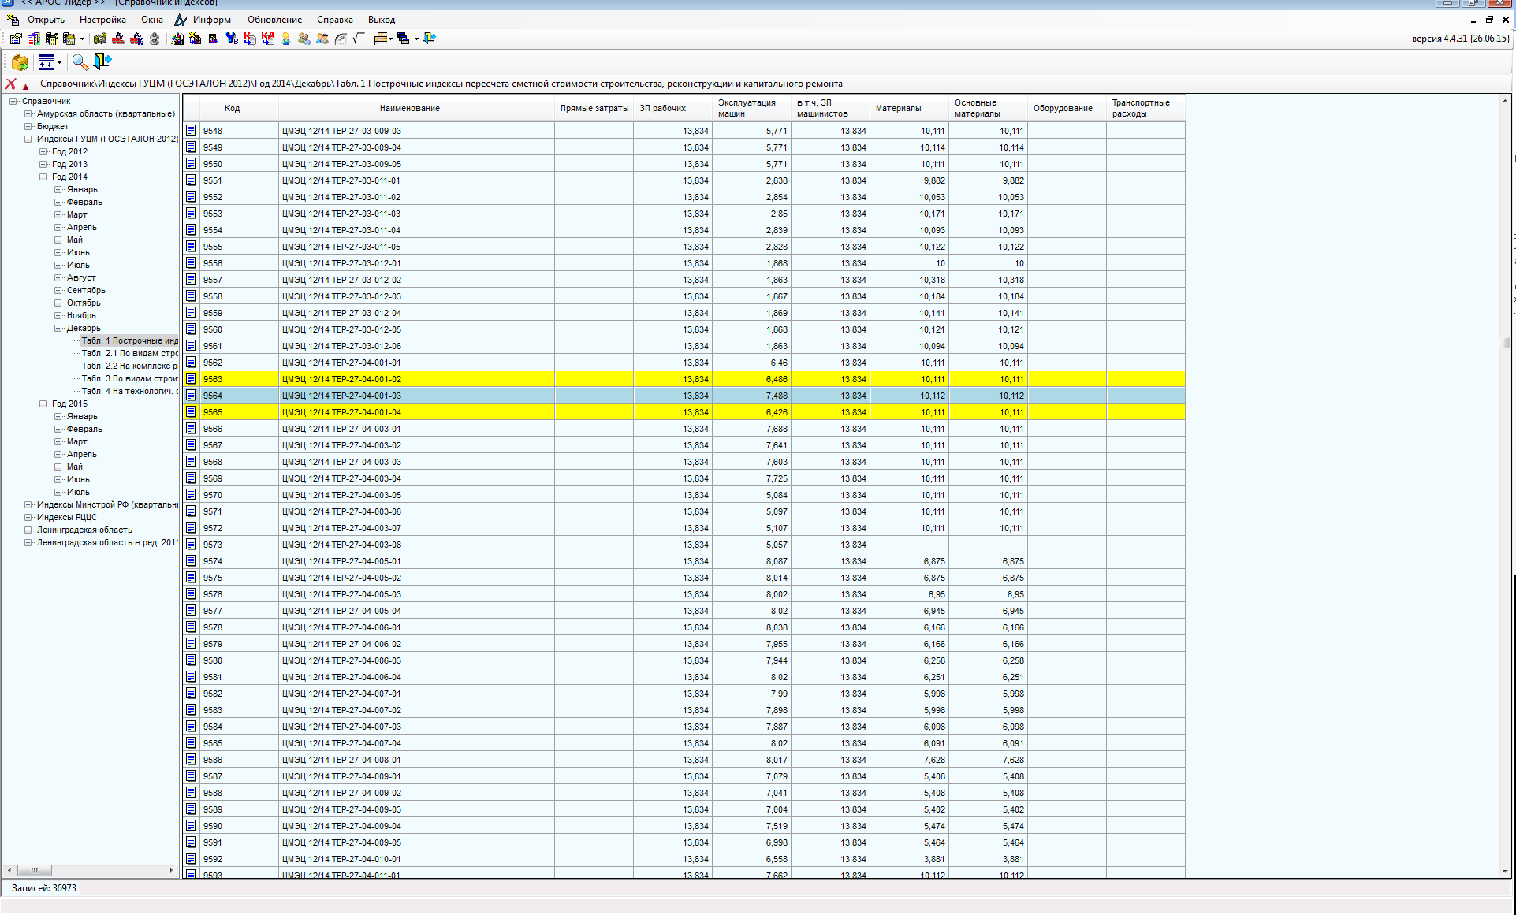Click the square root formula icon

[x=359, y=39]
